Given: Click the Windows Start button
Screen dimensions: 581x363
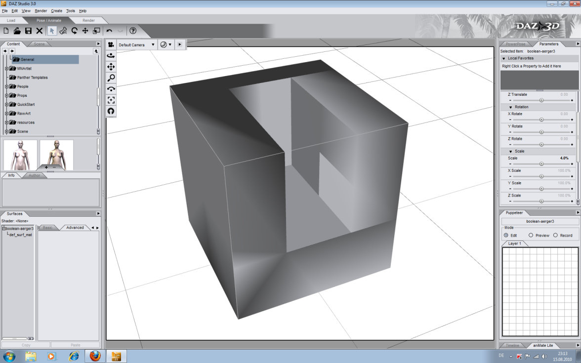Looking at the screenshot, I should pos(9,357).
